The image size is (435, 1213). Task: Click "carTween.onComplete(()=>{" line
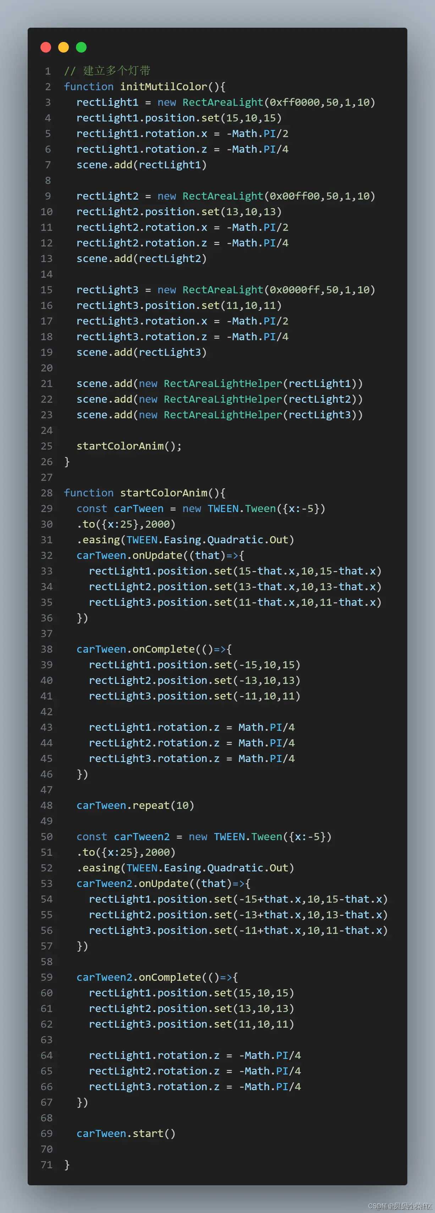point(154,649)
